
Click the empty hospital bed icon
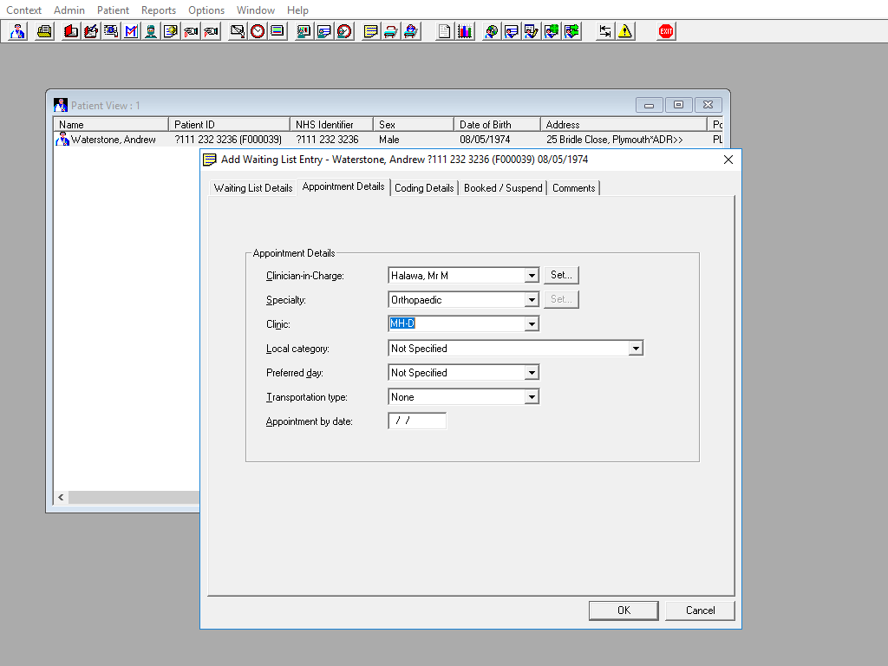390,31
